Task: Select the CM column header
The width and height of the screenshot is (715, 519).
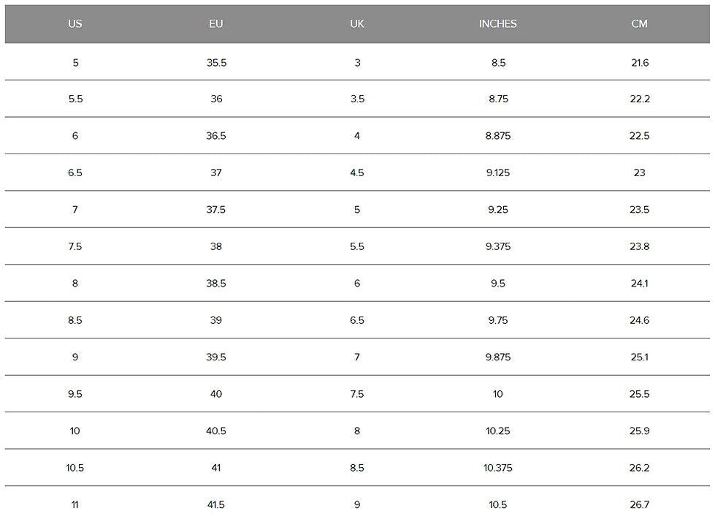Action: [x=640, y=24]
